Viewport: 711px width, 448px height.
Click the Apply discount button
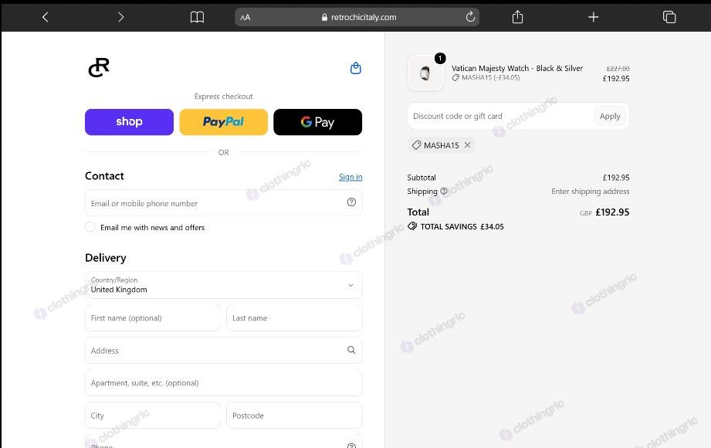(x=610, y=116)
